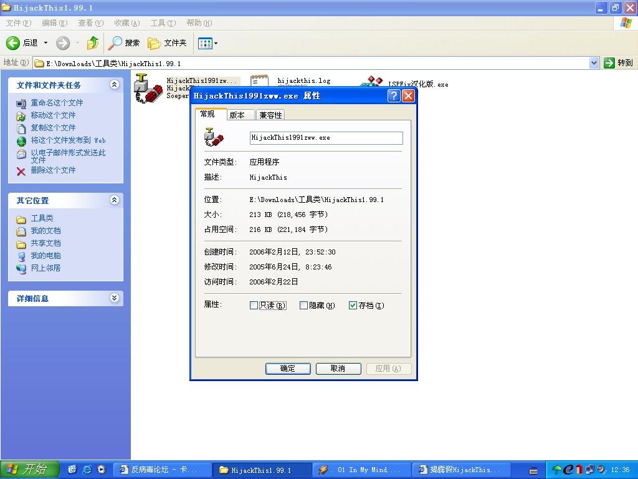Image resolution: width=638 pixels, height=479 pixels.
Task: Launch Internet Explorer from quick launch
Action: click(87, 470)
